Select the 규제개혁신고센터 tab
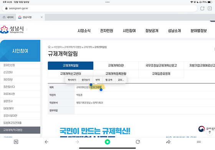Viewport: 215px width, 150px height. click(x=71, y=74)
